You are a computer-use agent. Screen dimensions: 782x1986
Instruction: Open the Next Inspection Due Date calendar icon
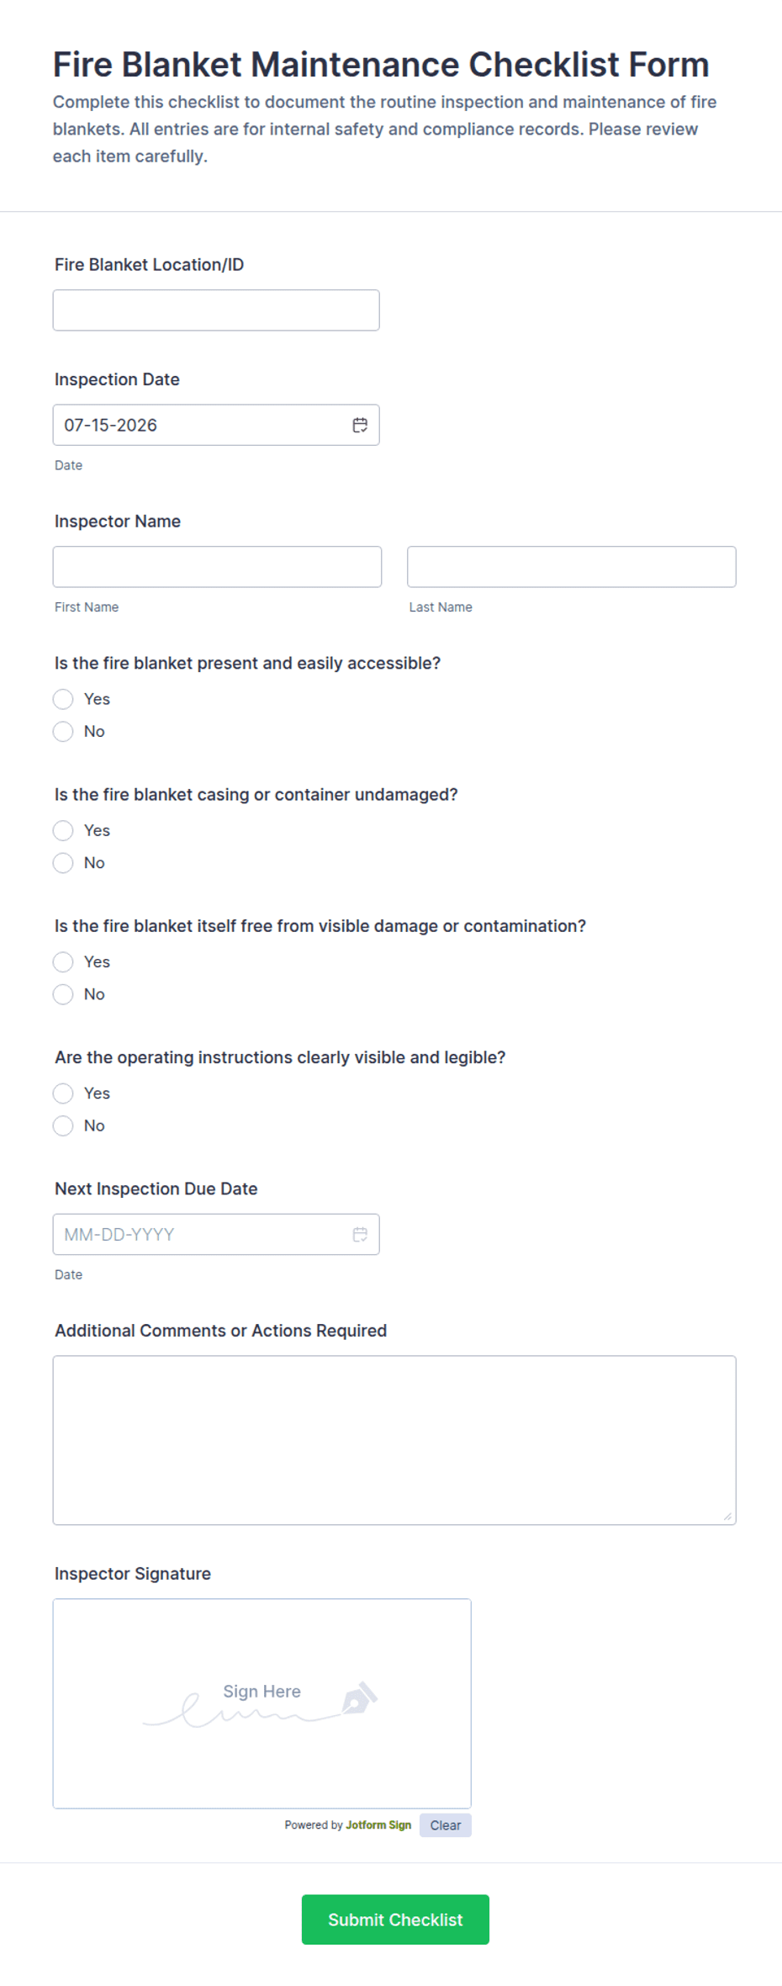[360, 1234]
